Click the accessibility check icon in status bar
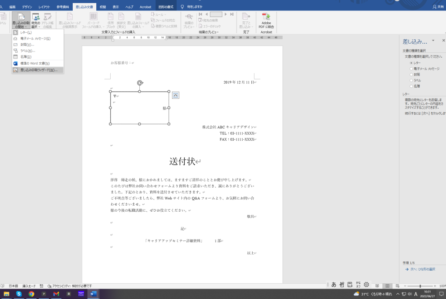Screen dimensions: 446x299 (49, 286)
